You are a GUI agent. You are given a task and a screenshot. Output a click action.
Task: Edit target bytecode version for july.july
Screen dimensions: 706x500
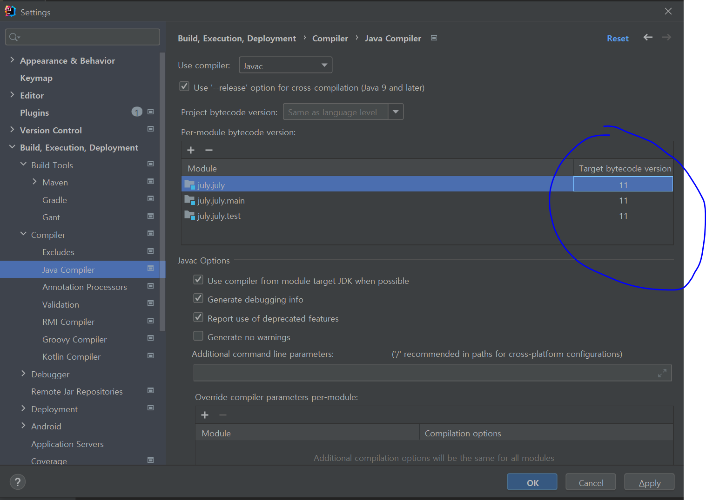pos(623,184)
